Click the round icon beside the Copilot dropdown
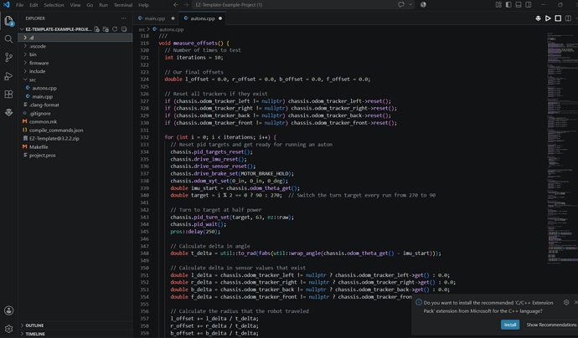The width and height of the screenshot is (578, 338). [x=423, y=5]
